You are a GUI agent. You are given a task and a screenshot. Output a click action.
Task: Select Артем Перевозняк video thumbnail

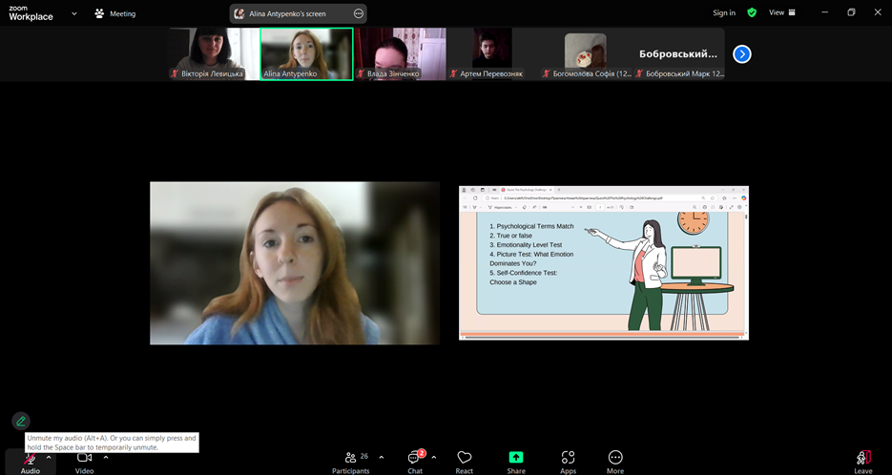[x=492, y=53]
